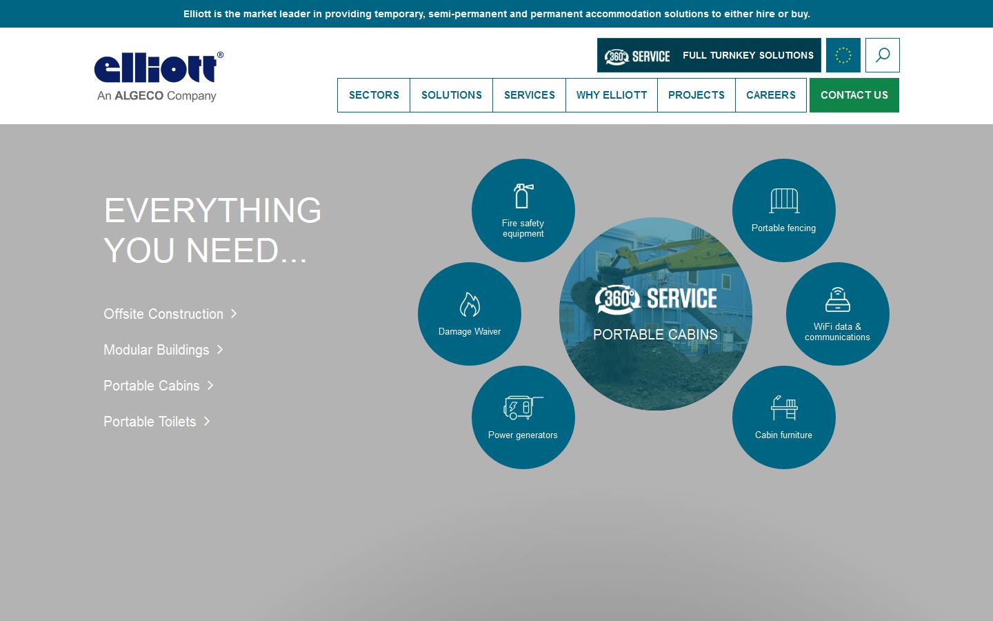Click the central 360 Service Portable Cabins image
This screenshot has height=621, width=993.
655,314
